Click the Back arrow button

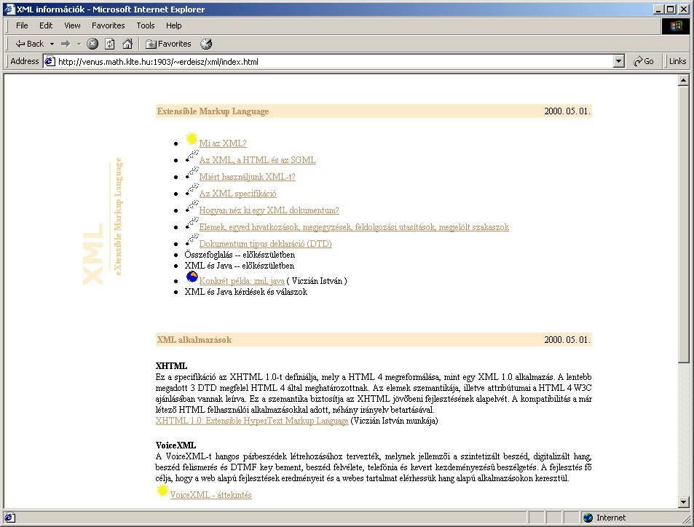click(x=29, y=44)
